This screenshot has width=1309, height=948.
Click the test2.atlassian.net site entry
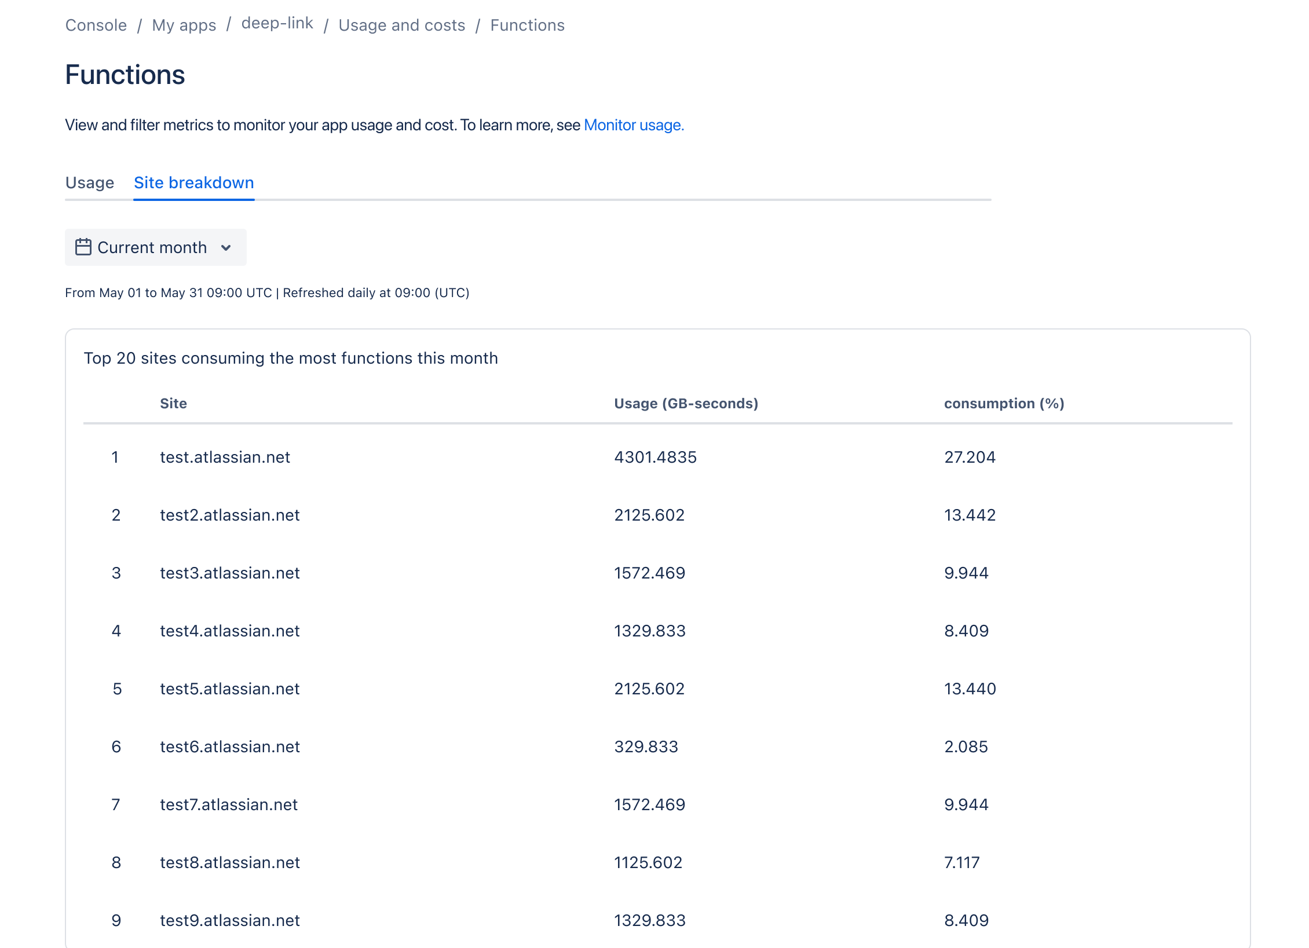(x=230, y=515)
